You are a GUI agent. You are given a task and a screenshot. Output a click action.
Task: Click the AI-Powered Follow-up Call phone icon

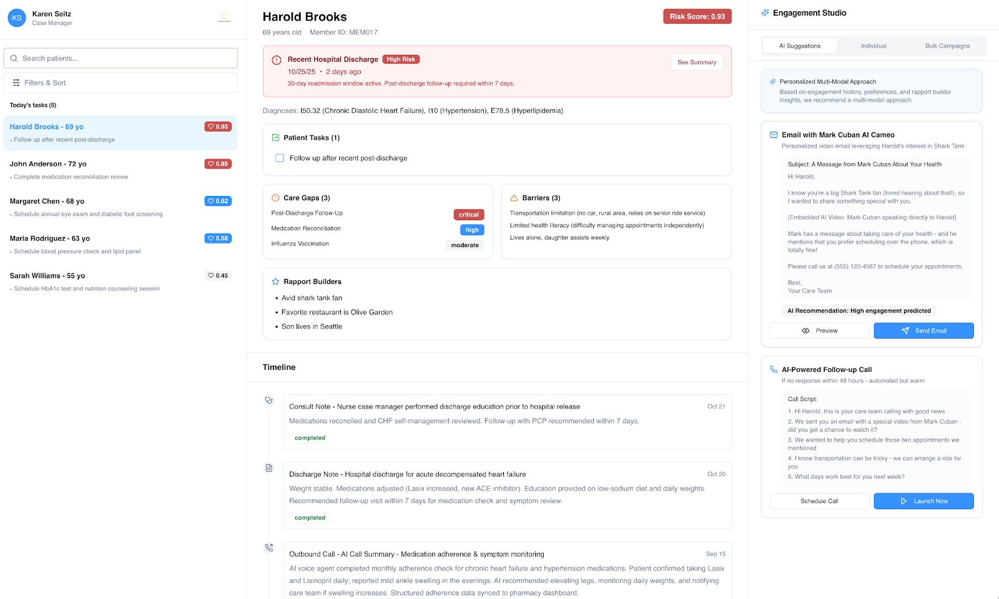pyautogui.click(x=774, y=369)
